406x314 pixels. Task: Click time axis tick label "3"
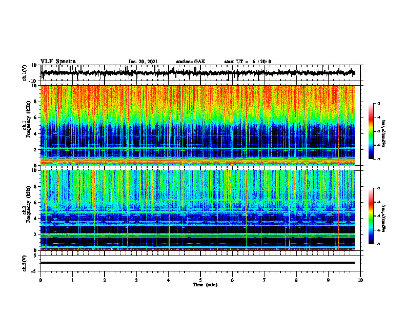pos(136,280)
